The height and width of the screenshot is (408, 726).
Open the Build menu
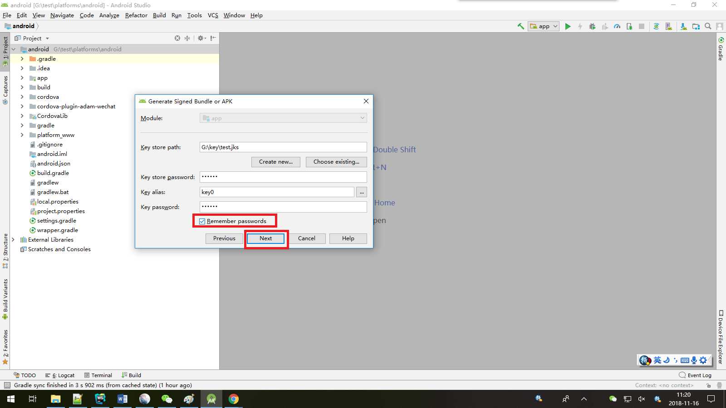pyautogui.click(x=159, y=15)
